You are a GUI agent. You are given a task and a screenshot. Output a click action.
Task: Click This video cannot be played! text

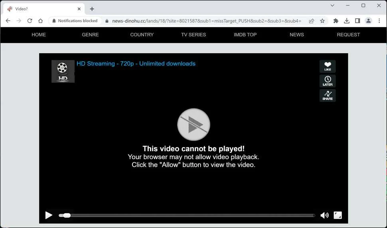point(193,149)
